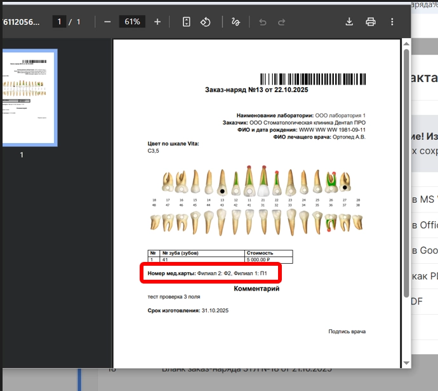
Task: Click the current page number field
Action: point(60,22)
